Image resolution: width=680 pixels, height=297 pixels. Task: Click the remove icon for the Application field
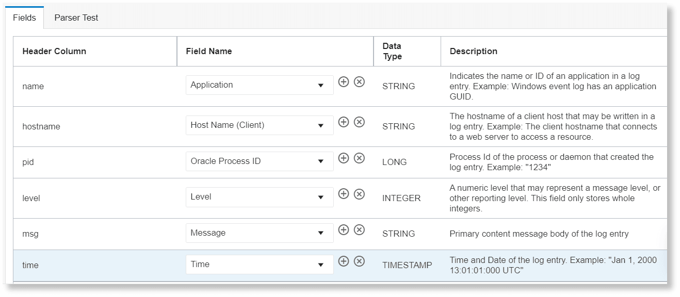coord(358,81)
